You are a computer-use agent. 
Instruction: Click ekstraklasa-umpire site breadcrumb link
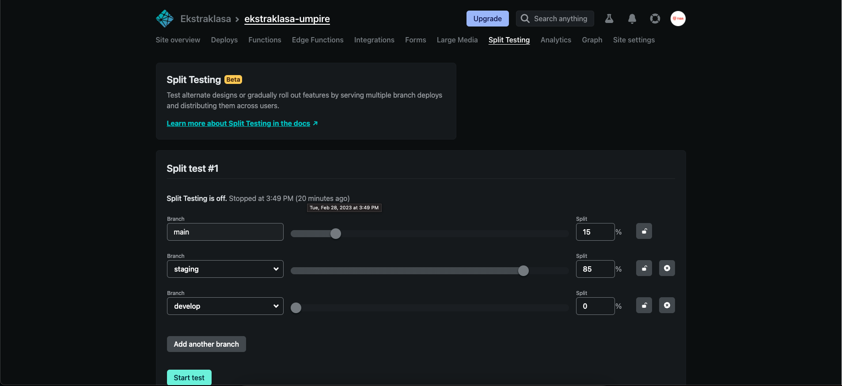(287, 19)
